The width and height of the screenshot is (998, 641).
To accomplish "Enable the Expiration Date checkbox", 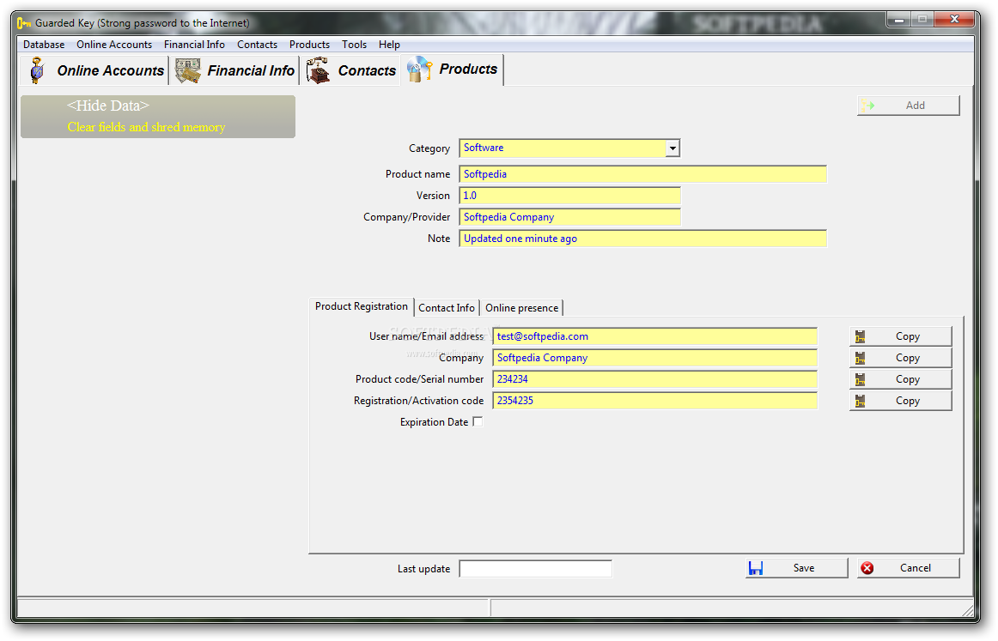I will (x=478, y=421).
